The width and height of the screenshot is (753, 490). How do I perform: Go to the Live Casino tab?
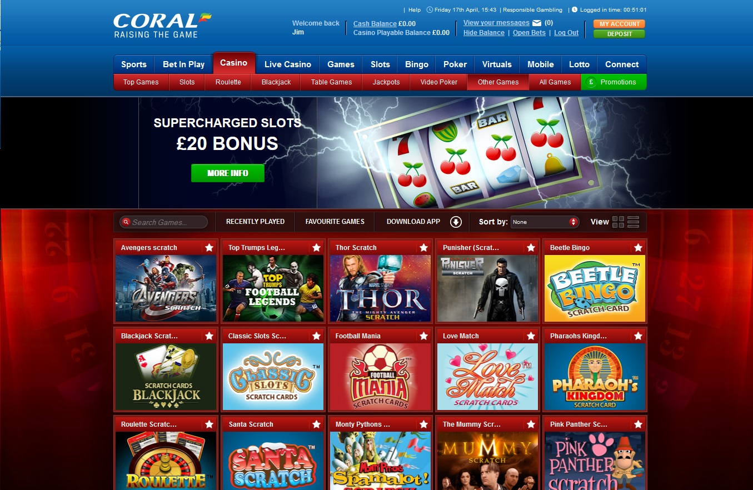pyautogui.click(x=287, y=64)
